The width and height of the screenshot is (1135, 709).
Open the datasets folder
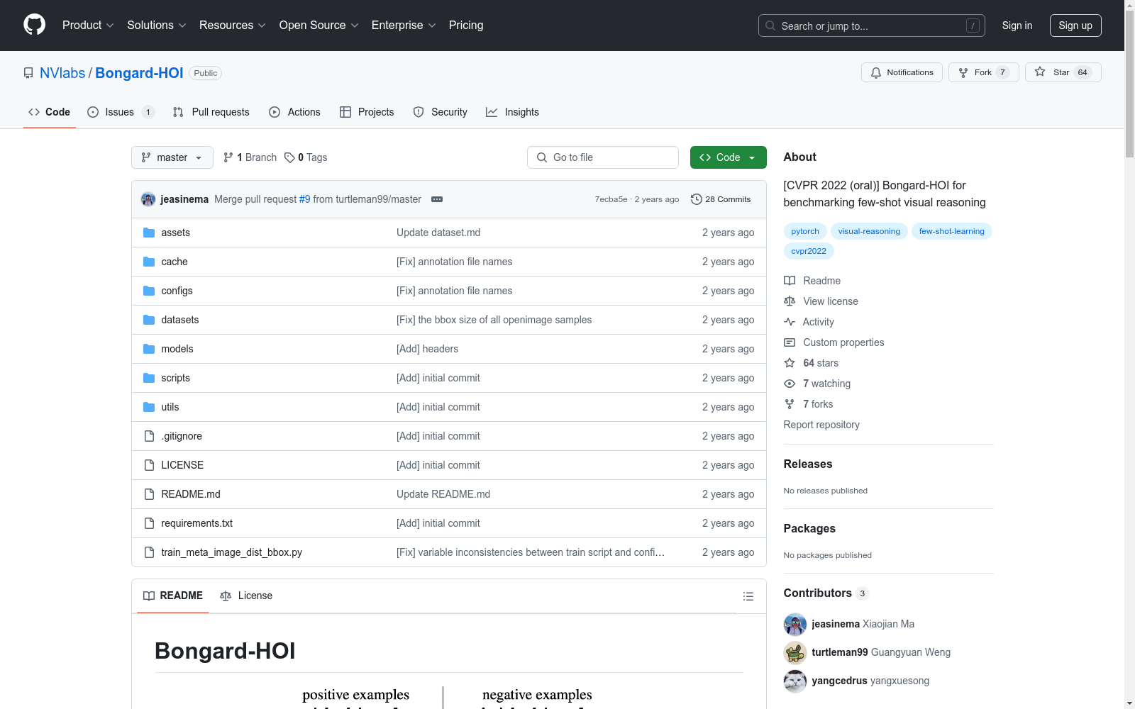(180, 320)
